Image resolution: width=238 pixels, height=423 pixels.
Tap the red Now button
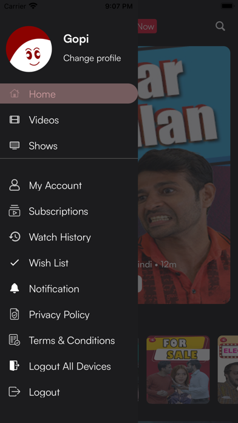click(x=147, y=26)
